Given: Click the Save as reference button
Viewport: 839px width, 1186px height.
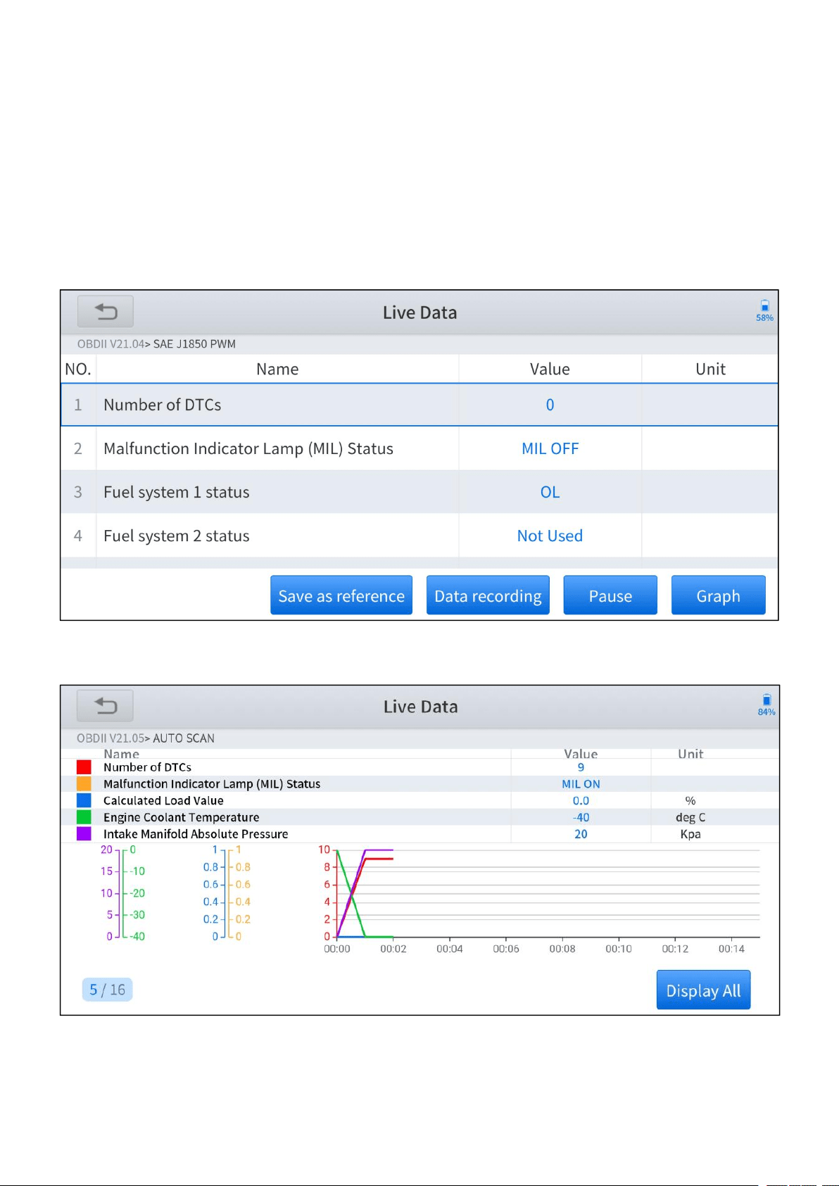Looking at the screenshot, I should coord(341,595).
